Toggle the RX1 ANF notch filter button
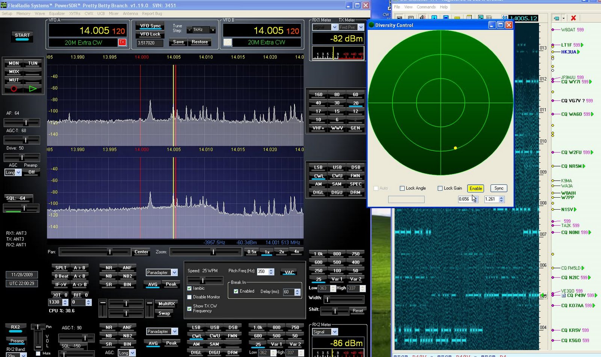 point(127,268)
